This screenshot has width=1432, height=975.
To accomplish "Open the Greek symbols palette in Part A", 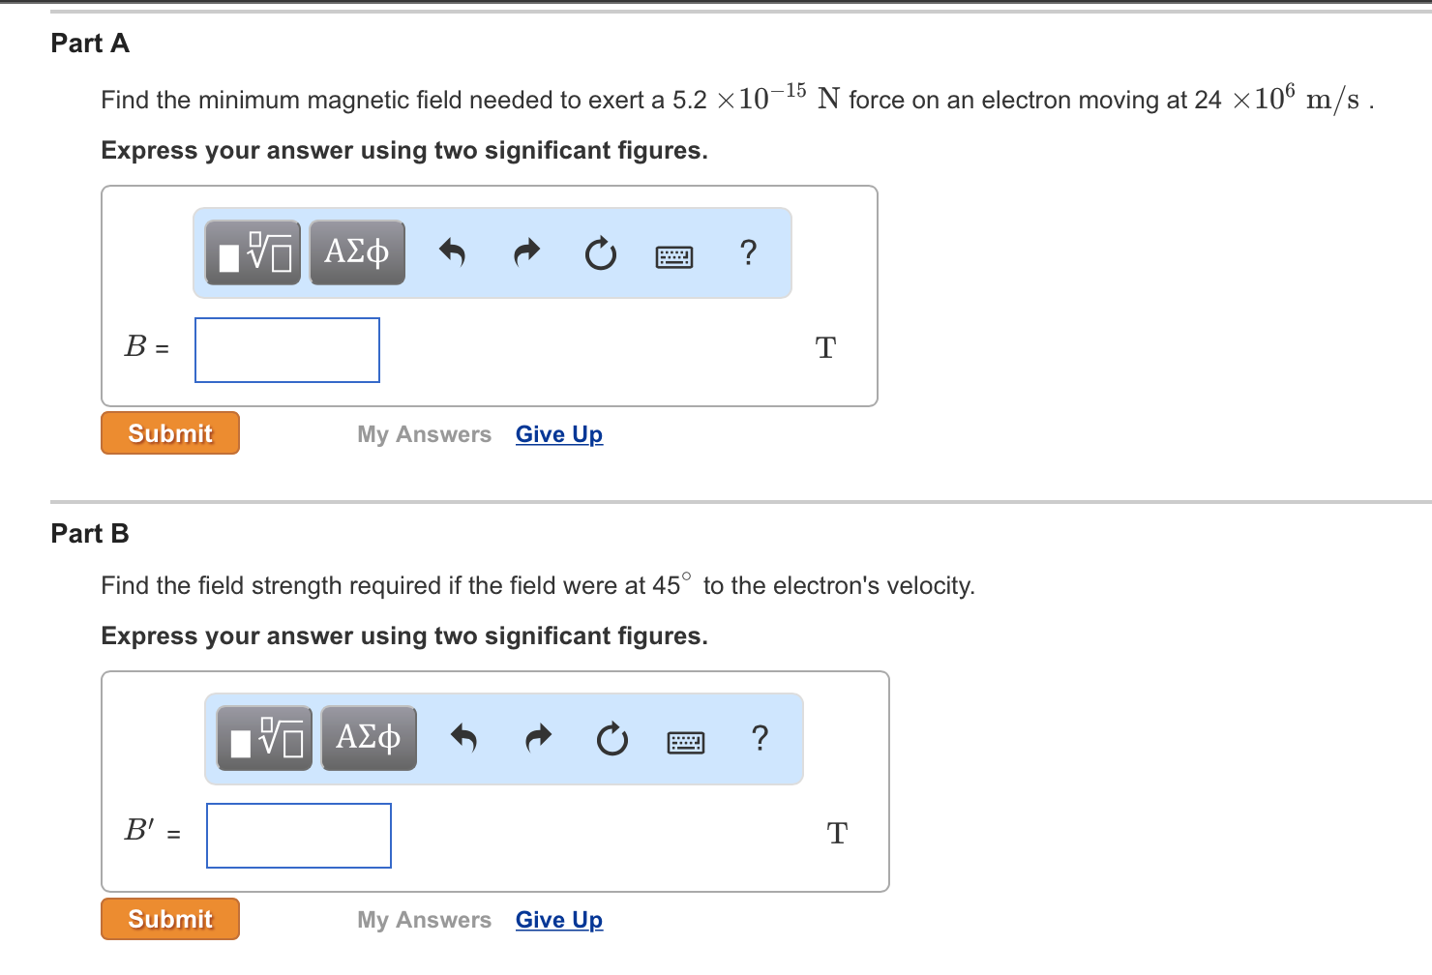I will tap(357, 252).
